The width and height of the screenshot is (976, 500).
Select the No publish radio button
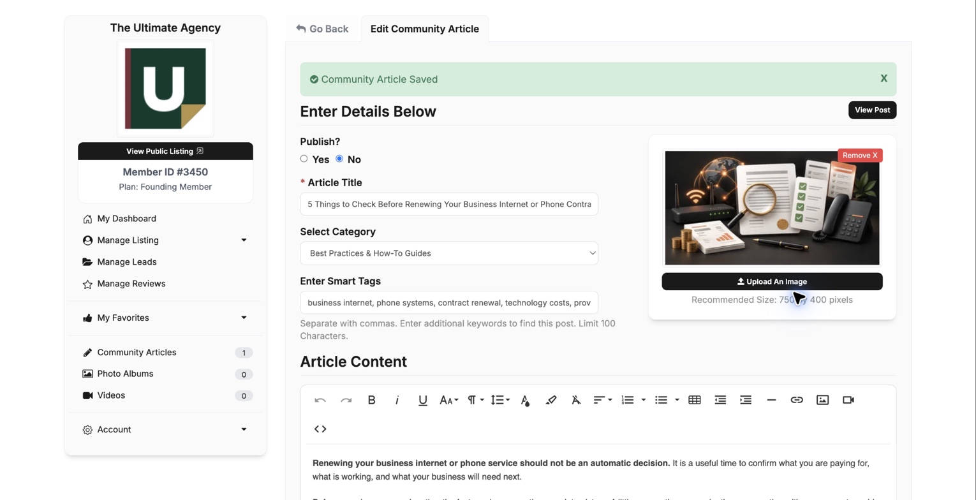coord(339,159)
